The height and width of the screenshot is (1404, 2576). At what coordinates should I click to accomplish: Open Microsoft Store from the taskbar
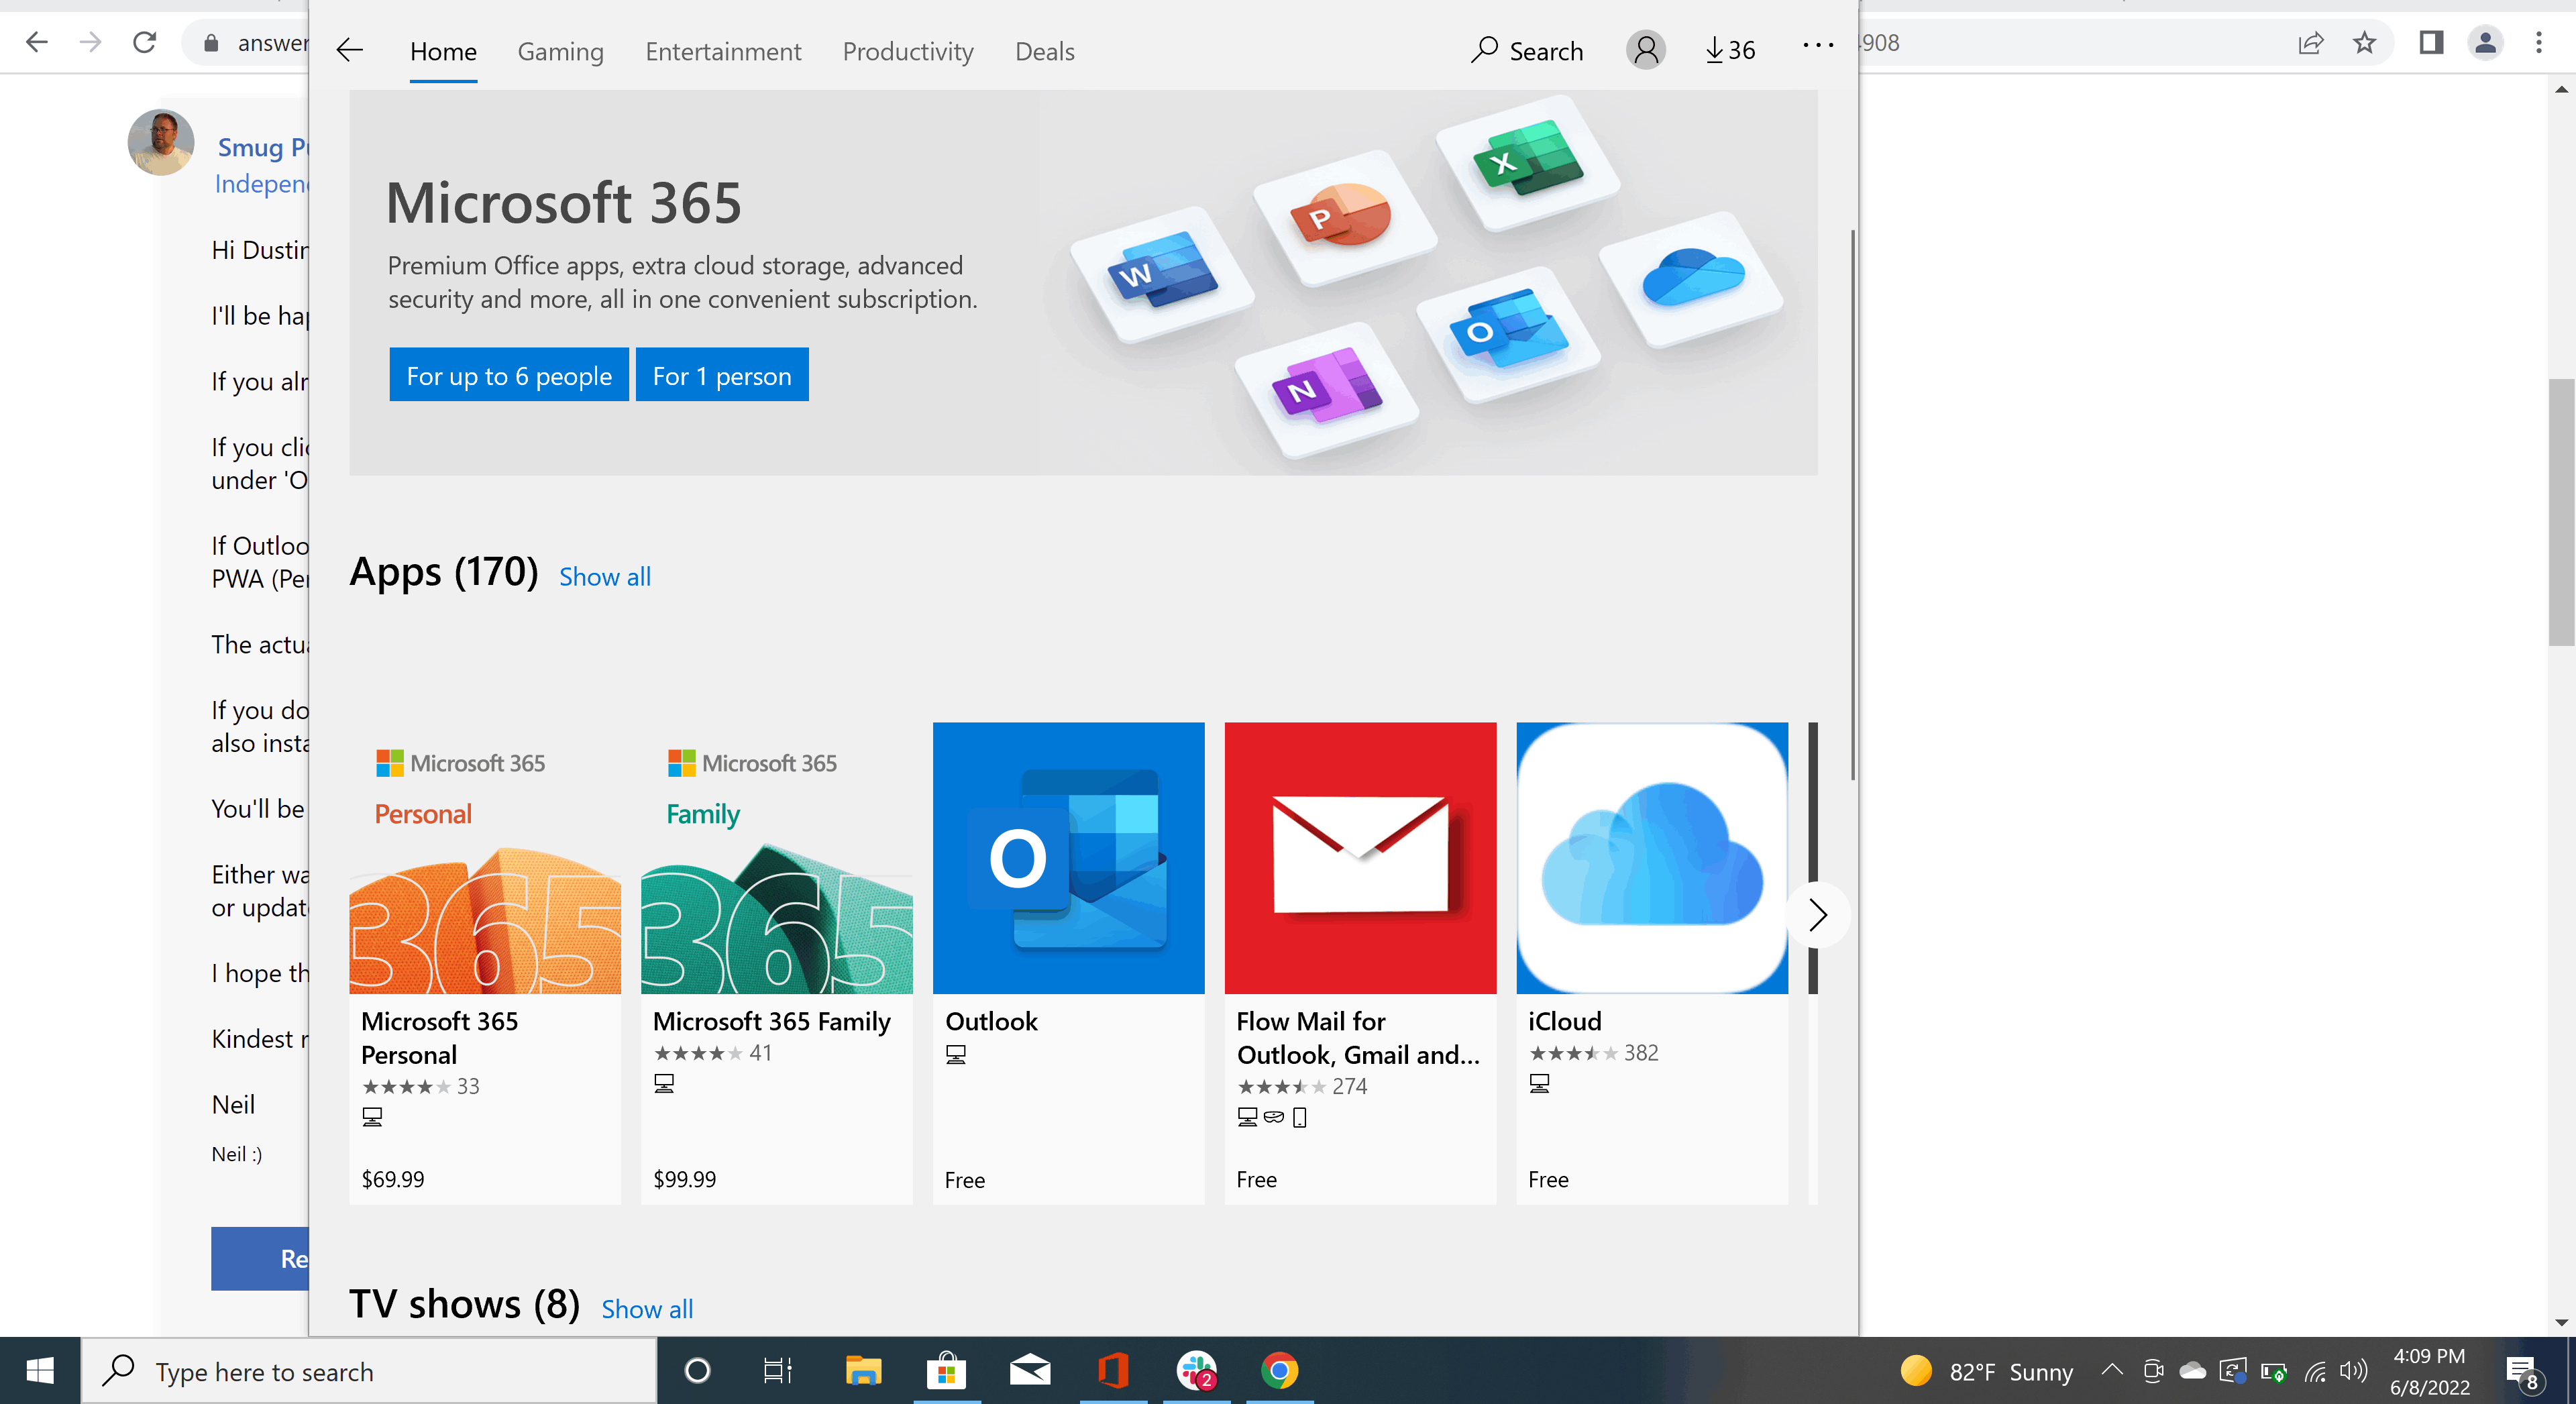coord(946,1371)
